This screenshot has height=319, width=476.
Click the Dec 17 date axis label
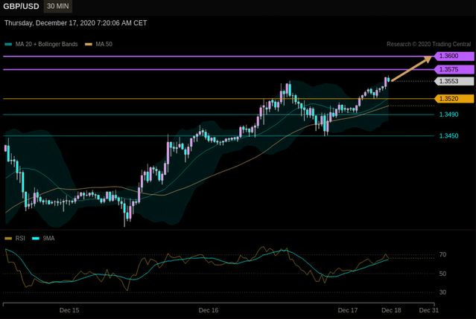[348, 311]
